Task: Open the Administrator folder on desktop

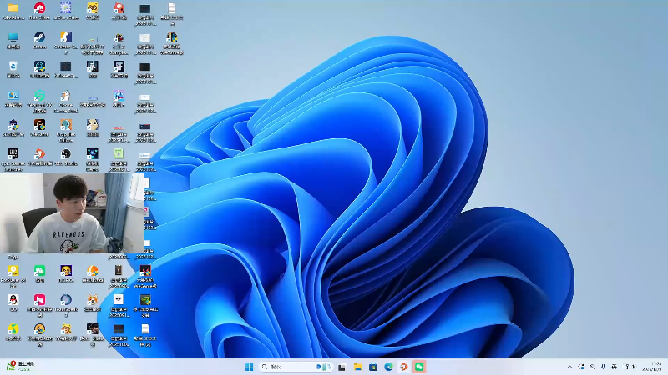Action: [x=13, y=8]
